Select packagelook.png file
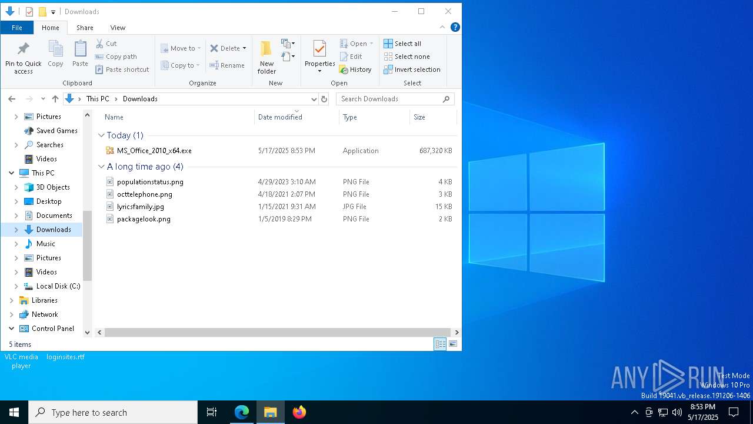Screen dimensions: 753x424 [279, 219]
